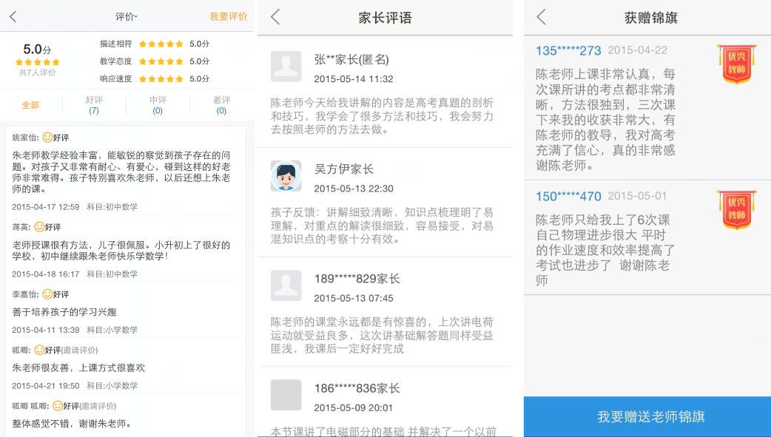The width and height of the screenshot is (771, 437).
Task: Tap 优秀教师 banner from 150*****470
Action: pyautogui.click(x=736, y=210)
